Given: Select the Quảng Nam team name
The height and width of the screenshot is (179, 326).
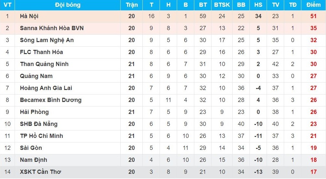Looking at the screenshot, I should click(36, 76).
